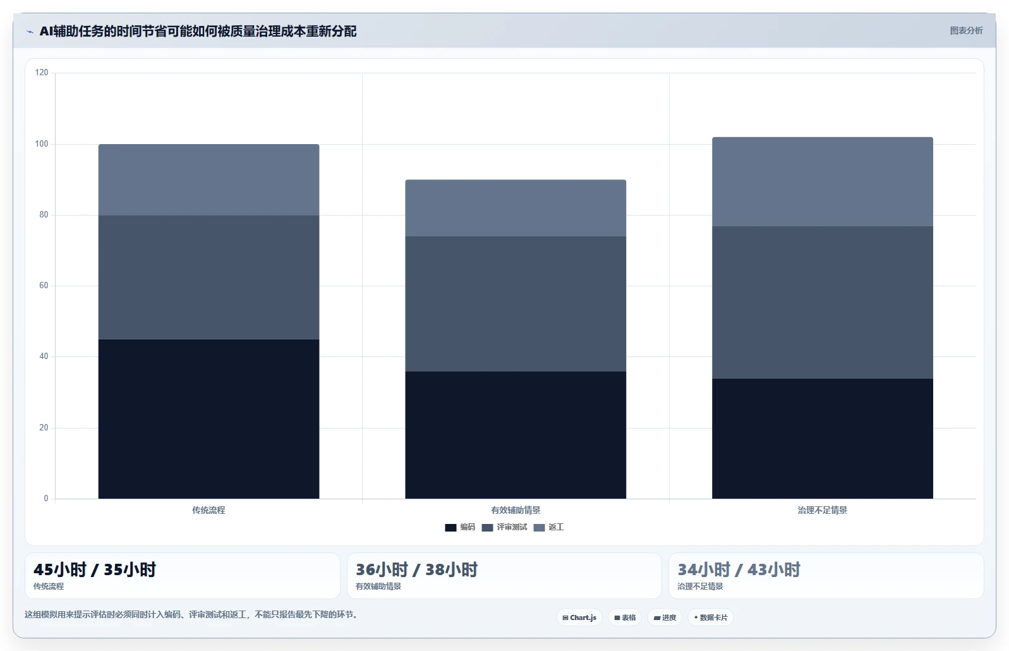The height and width of the screenshot is (651, 1009).
Task: Click the 45小时 / 35小时 value
Action: coord(95,569)
